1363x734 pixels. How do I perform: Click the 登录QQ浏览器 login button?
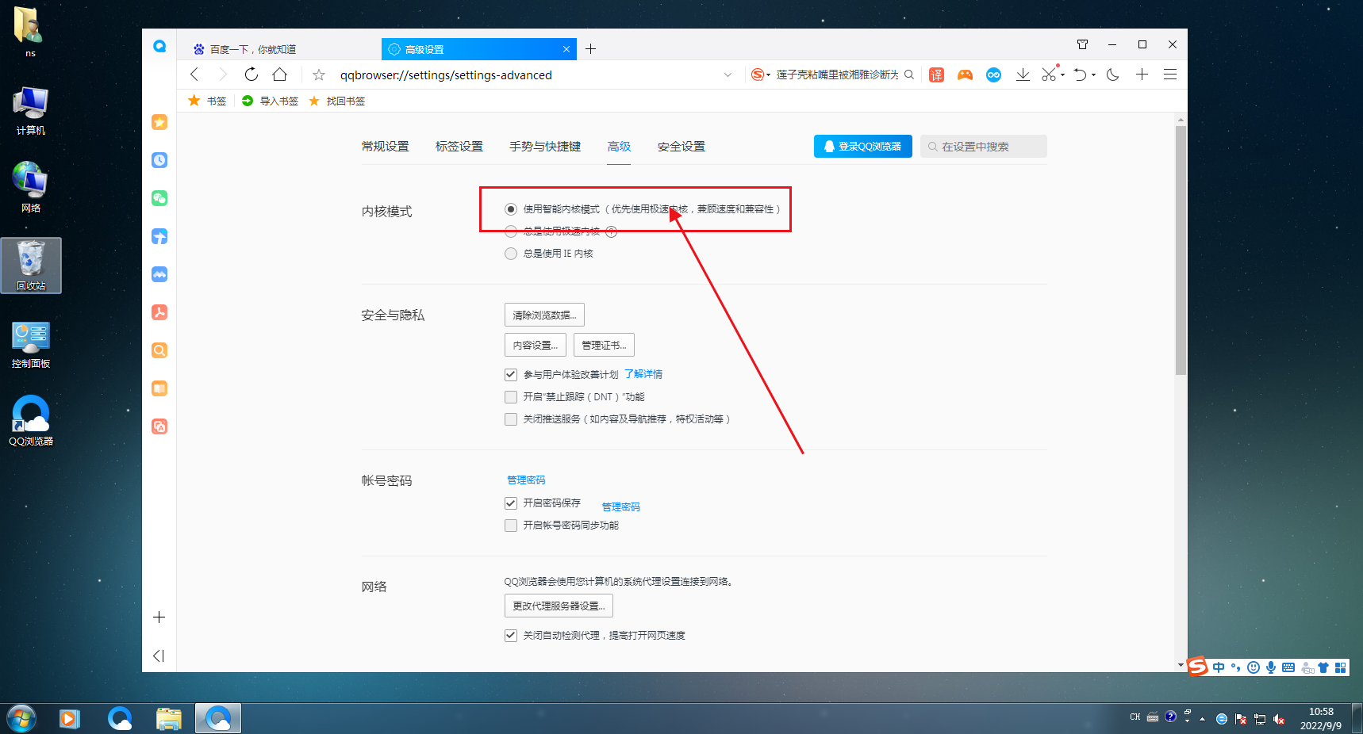[863, 147]
